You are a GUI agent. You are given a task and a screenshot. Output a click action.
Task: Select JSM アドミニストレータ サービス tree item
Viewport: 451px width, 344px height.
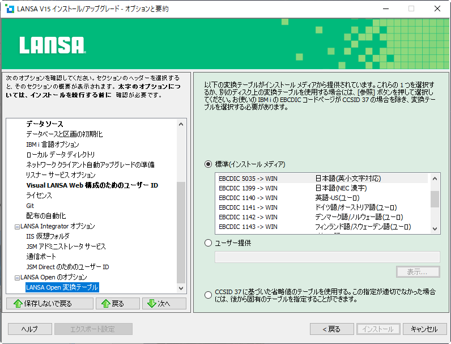pyautogui.click(x=66, y=247)
